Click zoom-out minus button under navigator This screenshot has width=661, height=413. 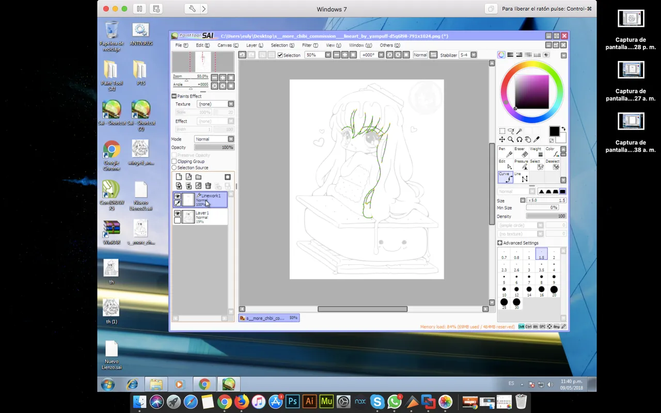(214, 77)
